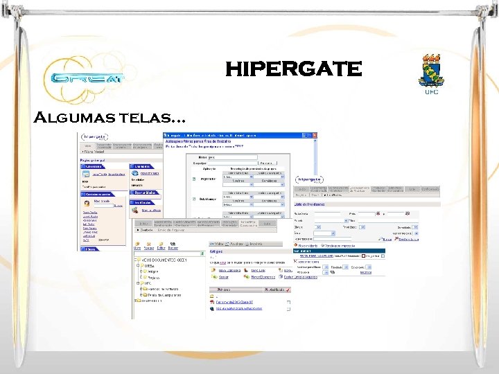Image resolution: width=499 pixels, height=374 pixels.
Task: Close the permissions popup with the red X button
Action: coord(315,135)
